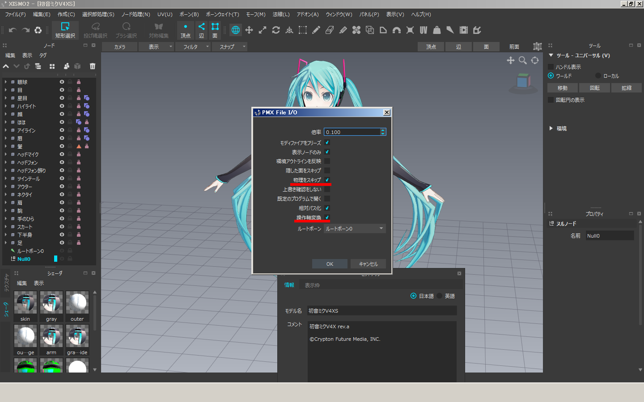Toggle 表示ノードのみ checkbox
Viewport: 644px width, 402px height.
point(327,152)
